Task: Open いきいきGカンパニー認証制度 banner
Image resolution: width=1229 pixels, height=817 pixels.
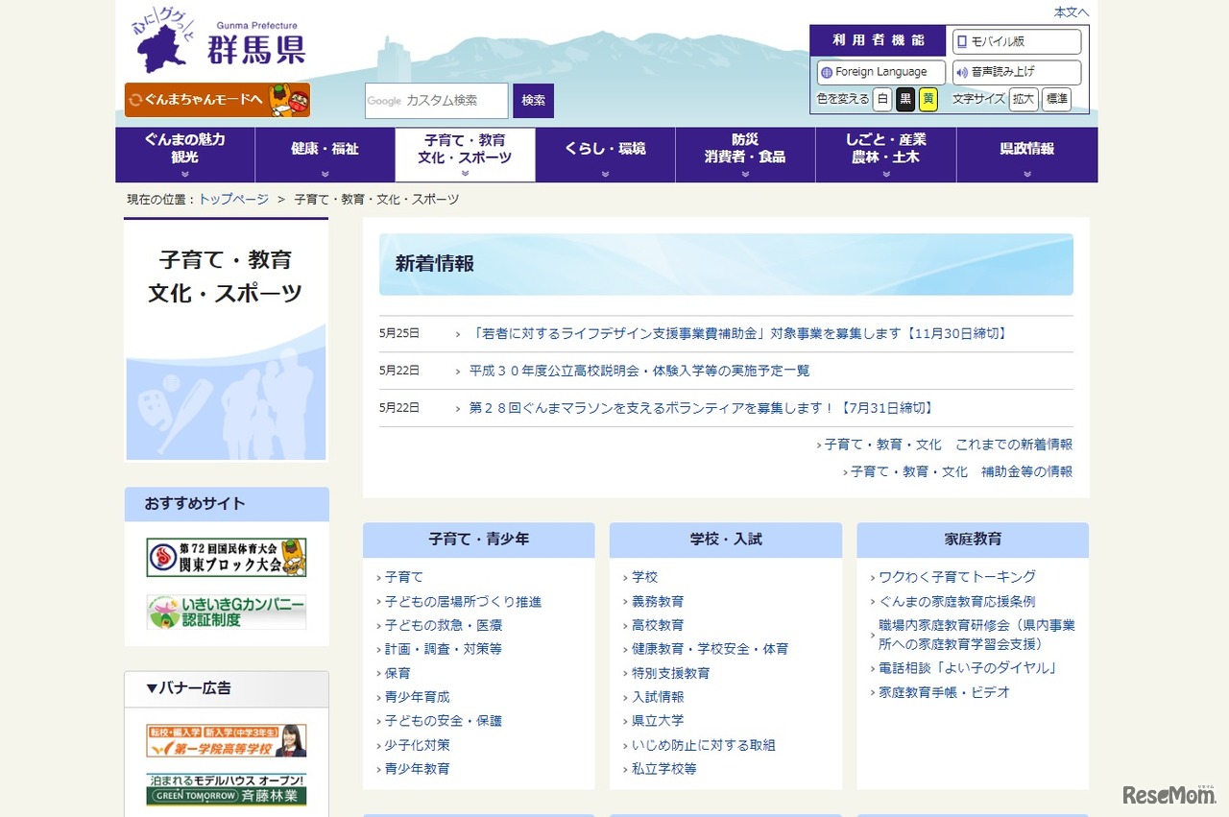Action: [227, 612]
